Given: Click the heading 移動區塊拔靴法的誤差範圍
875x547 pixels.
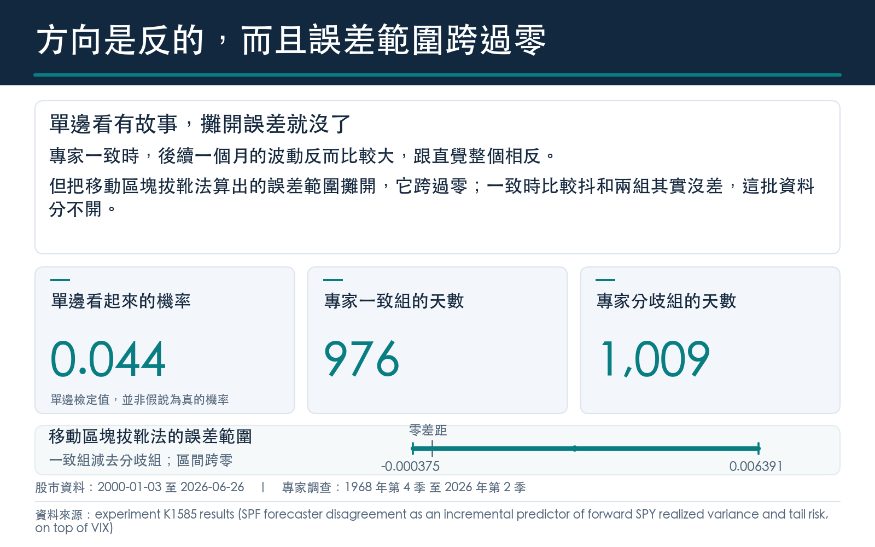Looking at the screenshot, I should [150, 437].
